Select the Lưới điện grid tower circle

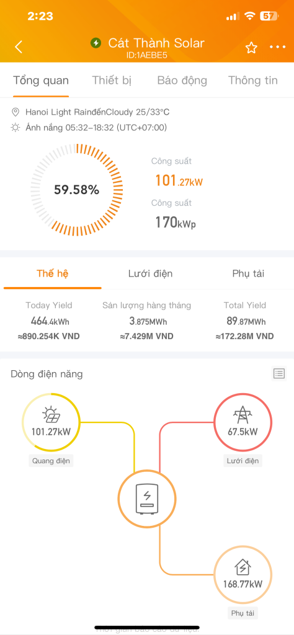pyautogui.click(x=243, y=422)
